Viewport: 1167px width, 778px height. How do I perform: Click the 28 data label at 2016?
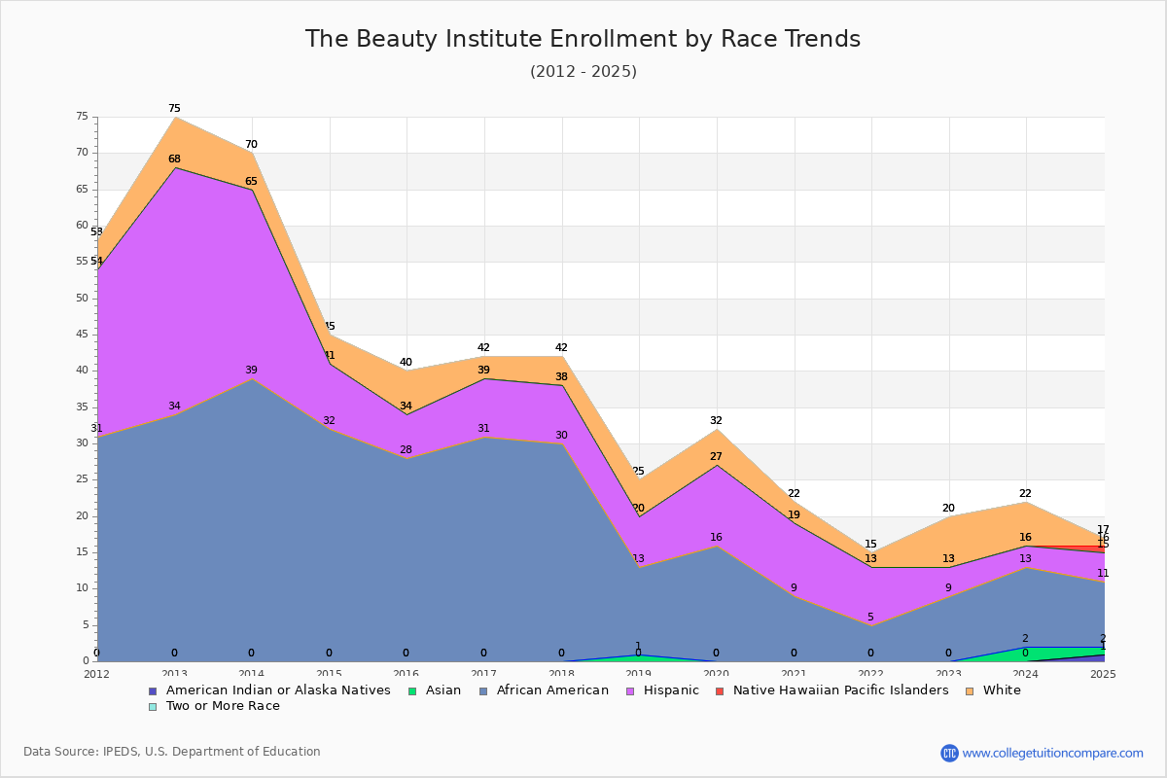coord(406,450)
